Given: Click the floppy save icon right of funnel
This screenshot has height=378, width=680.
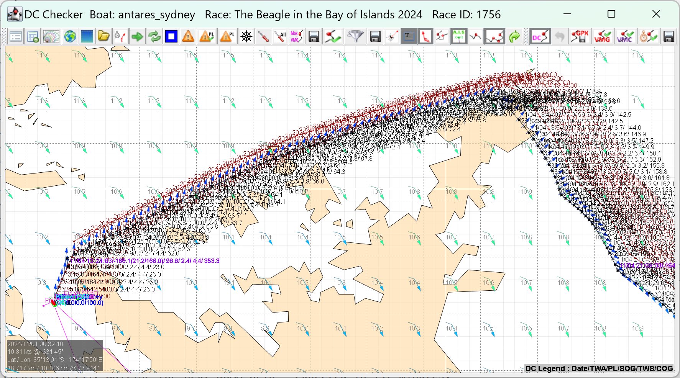Looking at the screenshot, I should 375,37.
